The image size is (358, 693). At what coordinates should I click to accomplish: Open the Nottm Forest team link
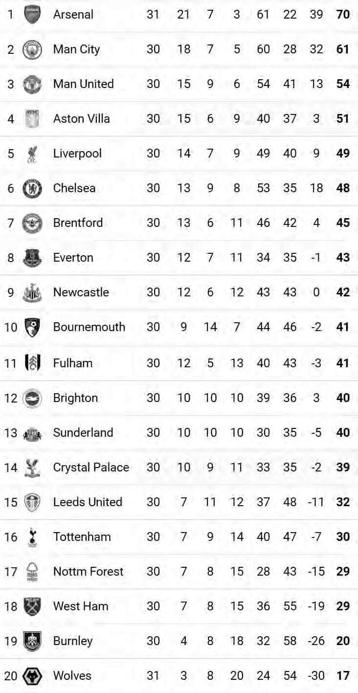(x=88, y=571)
